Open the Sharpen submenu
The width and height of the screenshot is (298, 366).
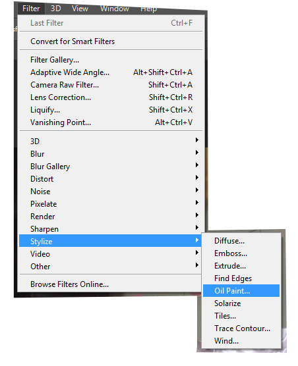[x=110, y=229]
